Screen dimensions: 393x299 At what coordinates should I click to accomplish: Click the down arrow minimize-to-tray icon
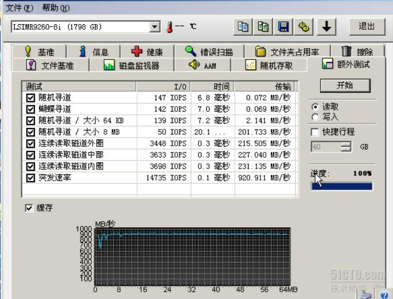pyautogui.click(x=327, y=27)
